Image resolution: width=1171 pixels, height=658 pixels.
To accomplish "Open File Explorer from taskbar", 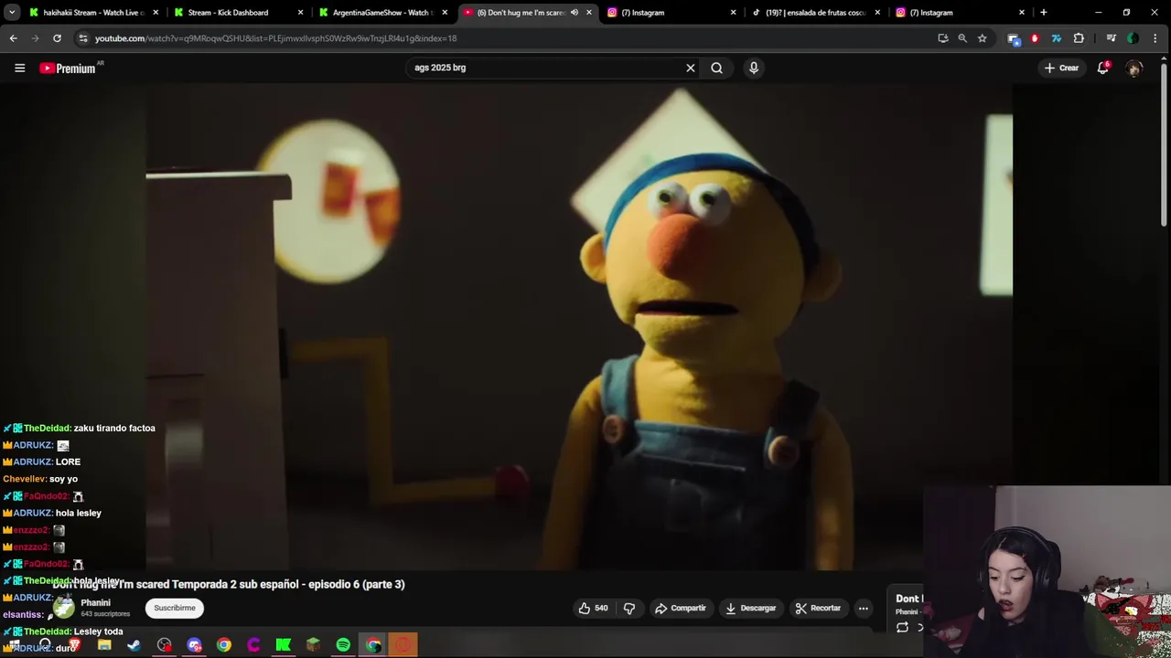I will (x=104, y=645).
